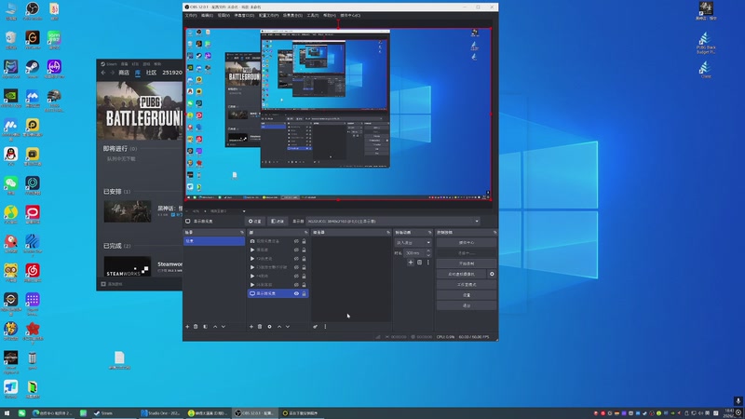The width and height of the screenshot is (745, 419).
Task: Open the Tools menu in OBS menu bar
Action: click(x=312, y=16)
